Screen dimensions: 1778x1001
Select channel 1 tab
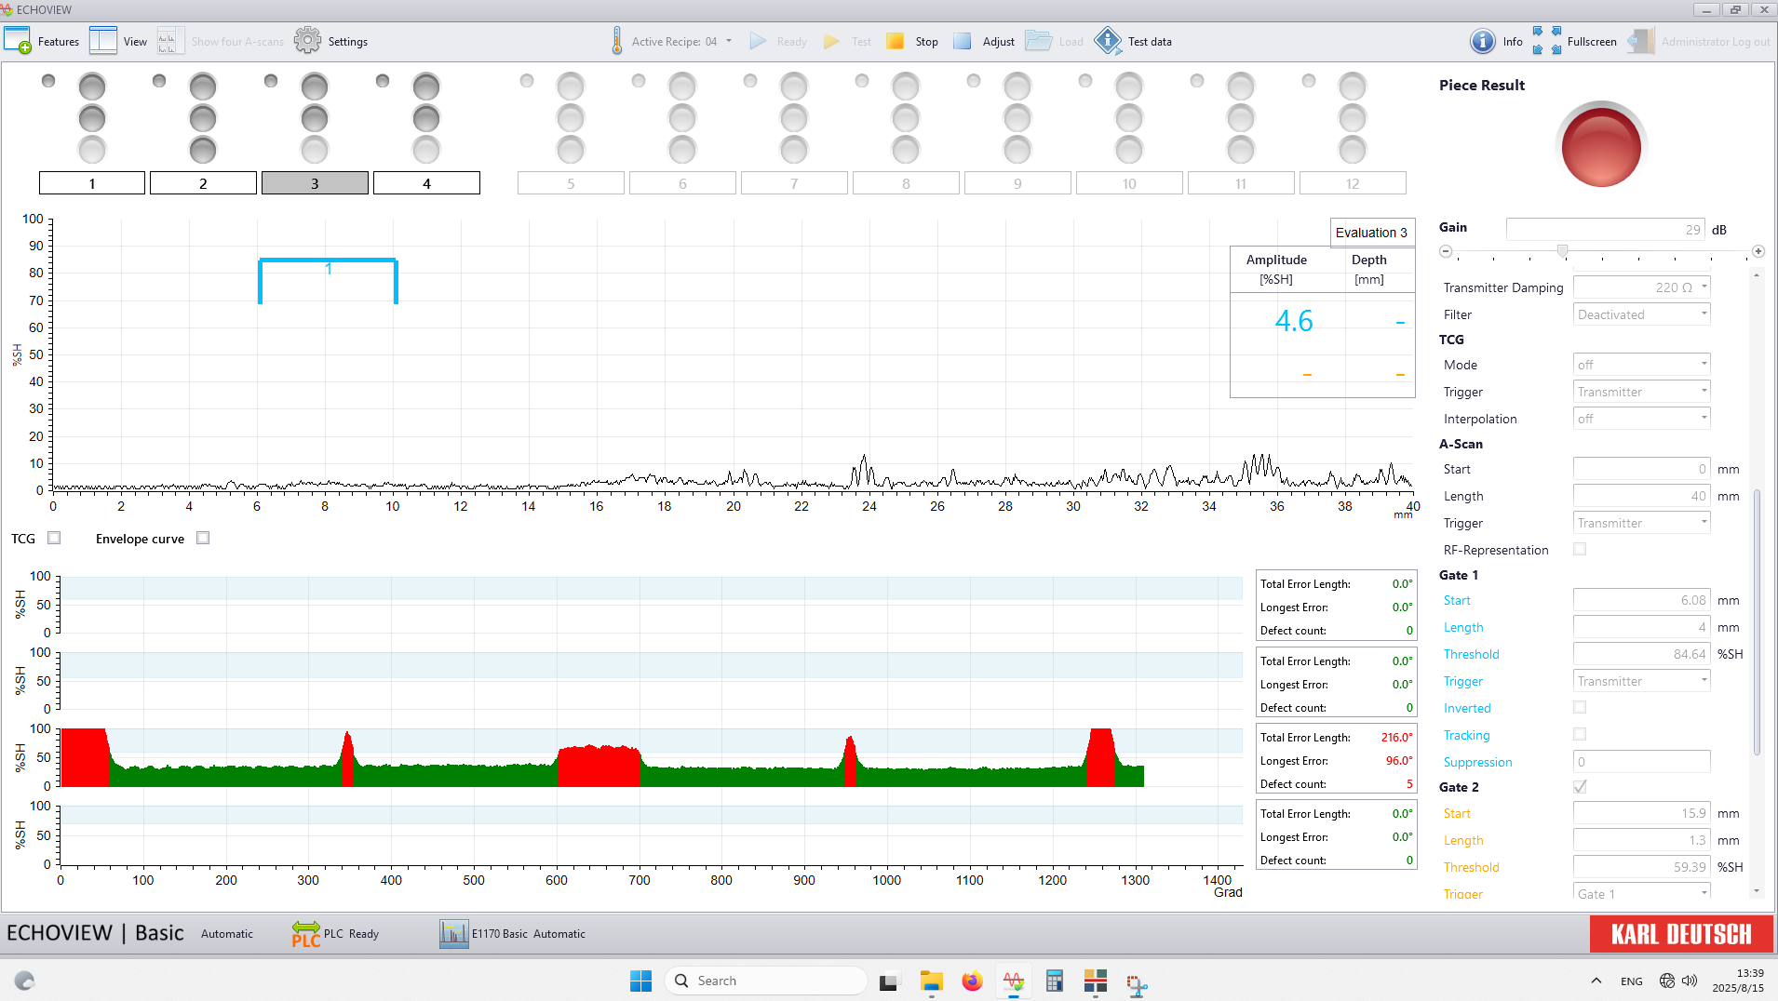[x=92, y=183]
